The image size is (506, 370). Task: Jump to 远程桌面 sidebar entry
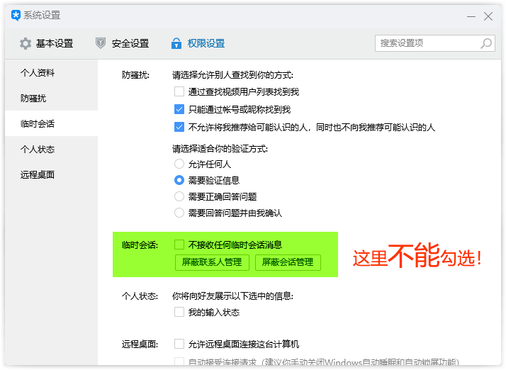[38, 175]
